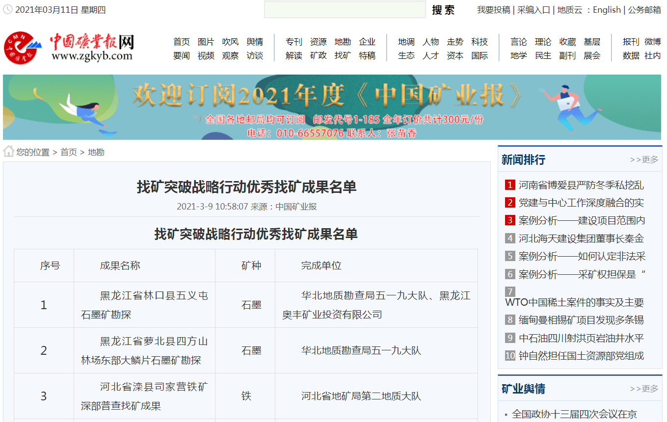Open the 数据 nav item
The width and height of the screenshot is (667, 422).
tap(631, 55)
